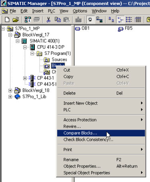Viewport: 150px width, 182px height.
Task: Select the BlockVergl_18 tree label
Action: coord(36,90)
